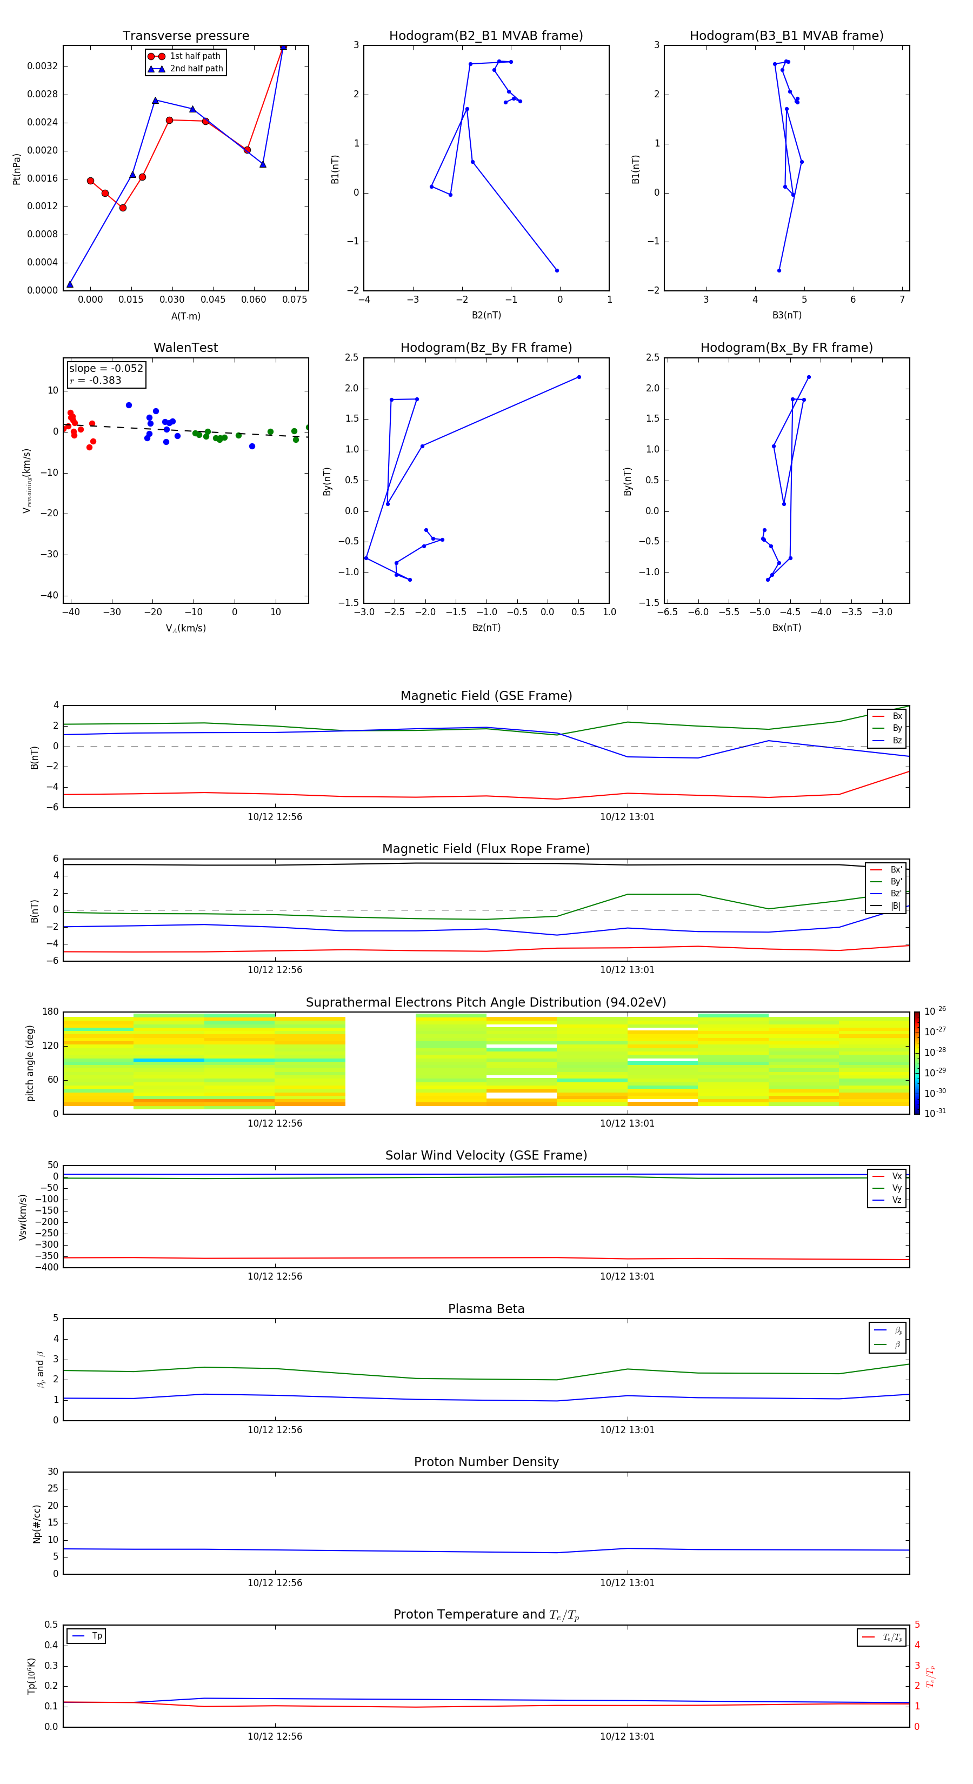This screenshot has width=973, height=1784.
Task: Click the 'Vy' legend entry
Action: click(x=888, y=1188)
